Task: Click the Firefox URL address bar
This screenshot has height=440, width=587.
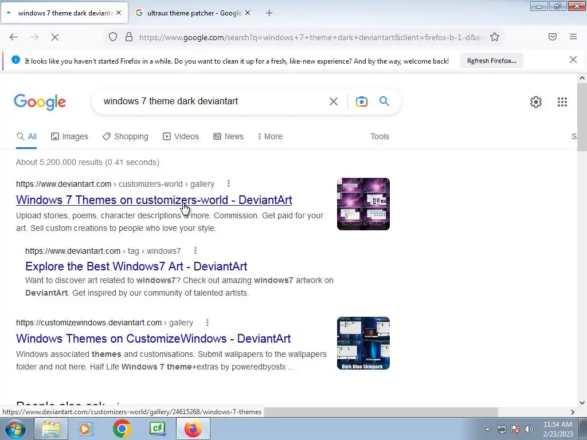Action: click(311, 37)
